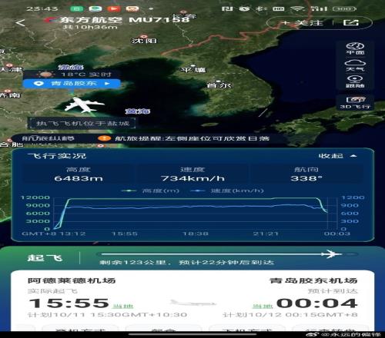Tap the heading value 338°
This screenshot has height=338, width=385.
click(x=306, y=178)
